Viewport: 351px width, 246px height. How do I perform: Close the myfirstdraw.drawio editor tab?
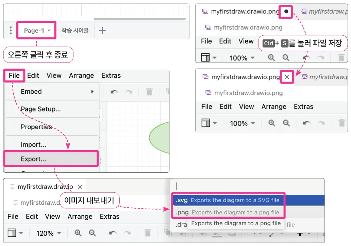pyautogui.click(x=80, y=187)
